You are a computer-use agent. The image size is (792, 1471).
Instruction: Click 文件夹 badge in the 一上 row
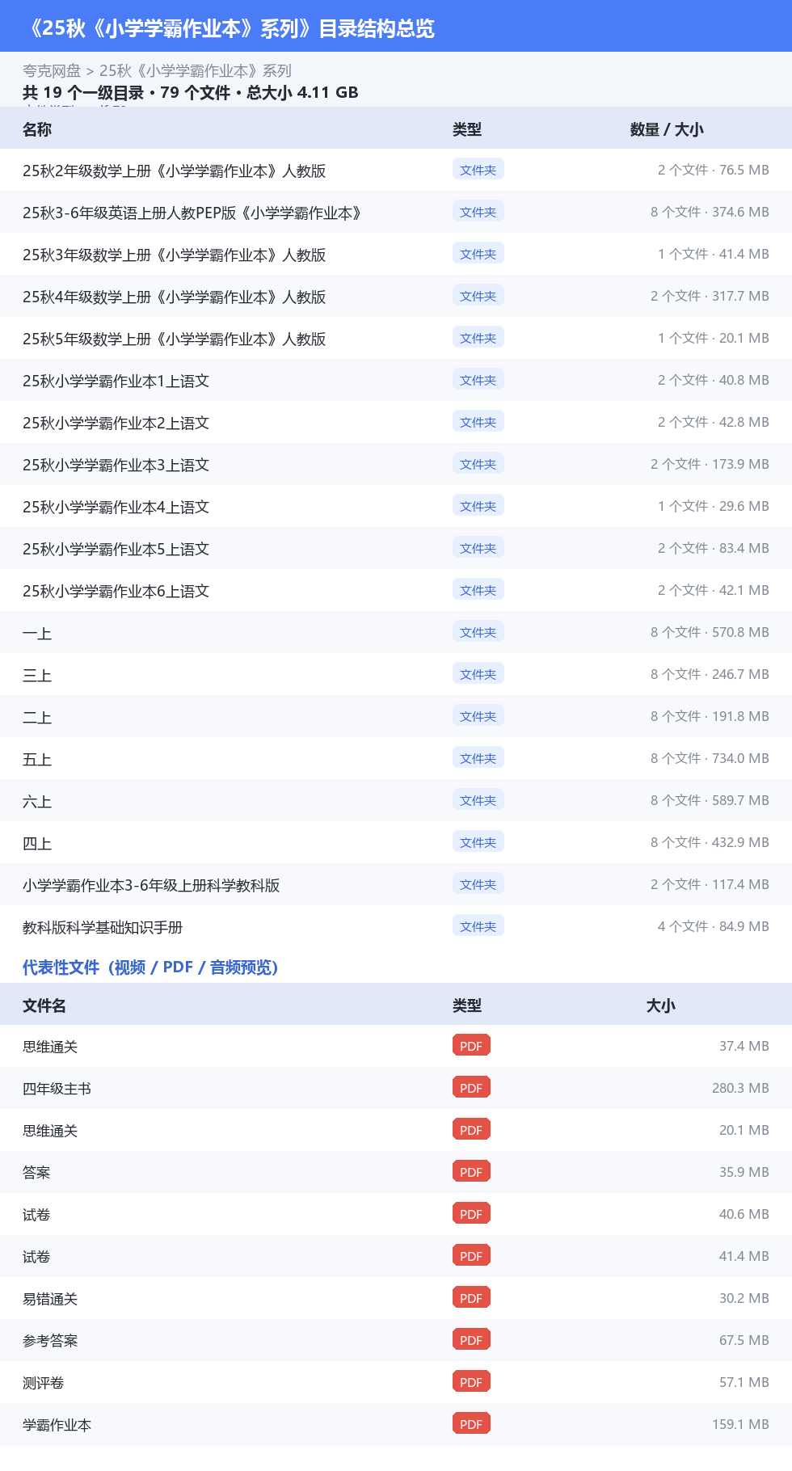[478, 632]
